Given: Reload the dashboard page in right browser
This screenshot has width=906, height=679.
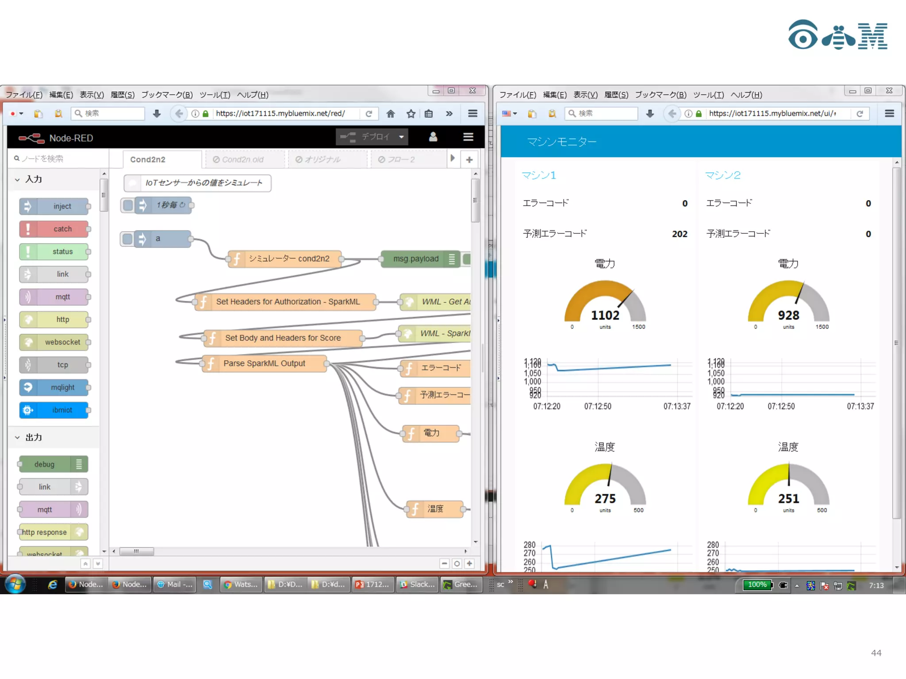Looking at the screenshot, I should point(860,114).
